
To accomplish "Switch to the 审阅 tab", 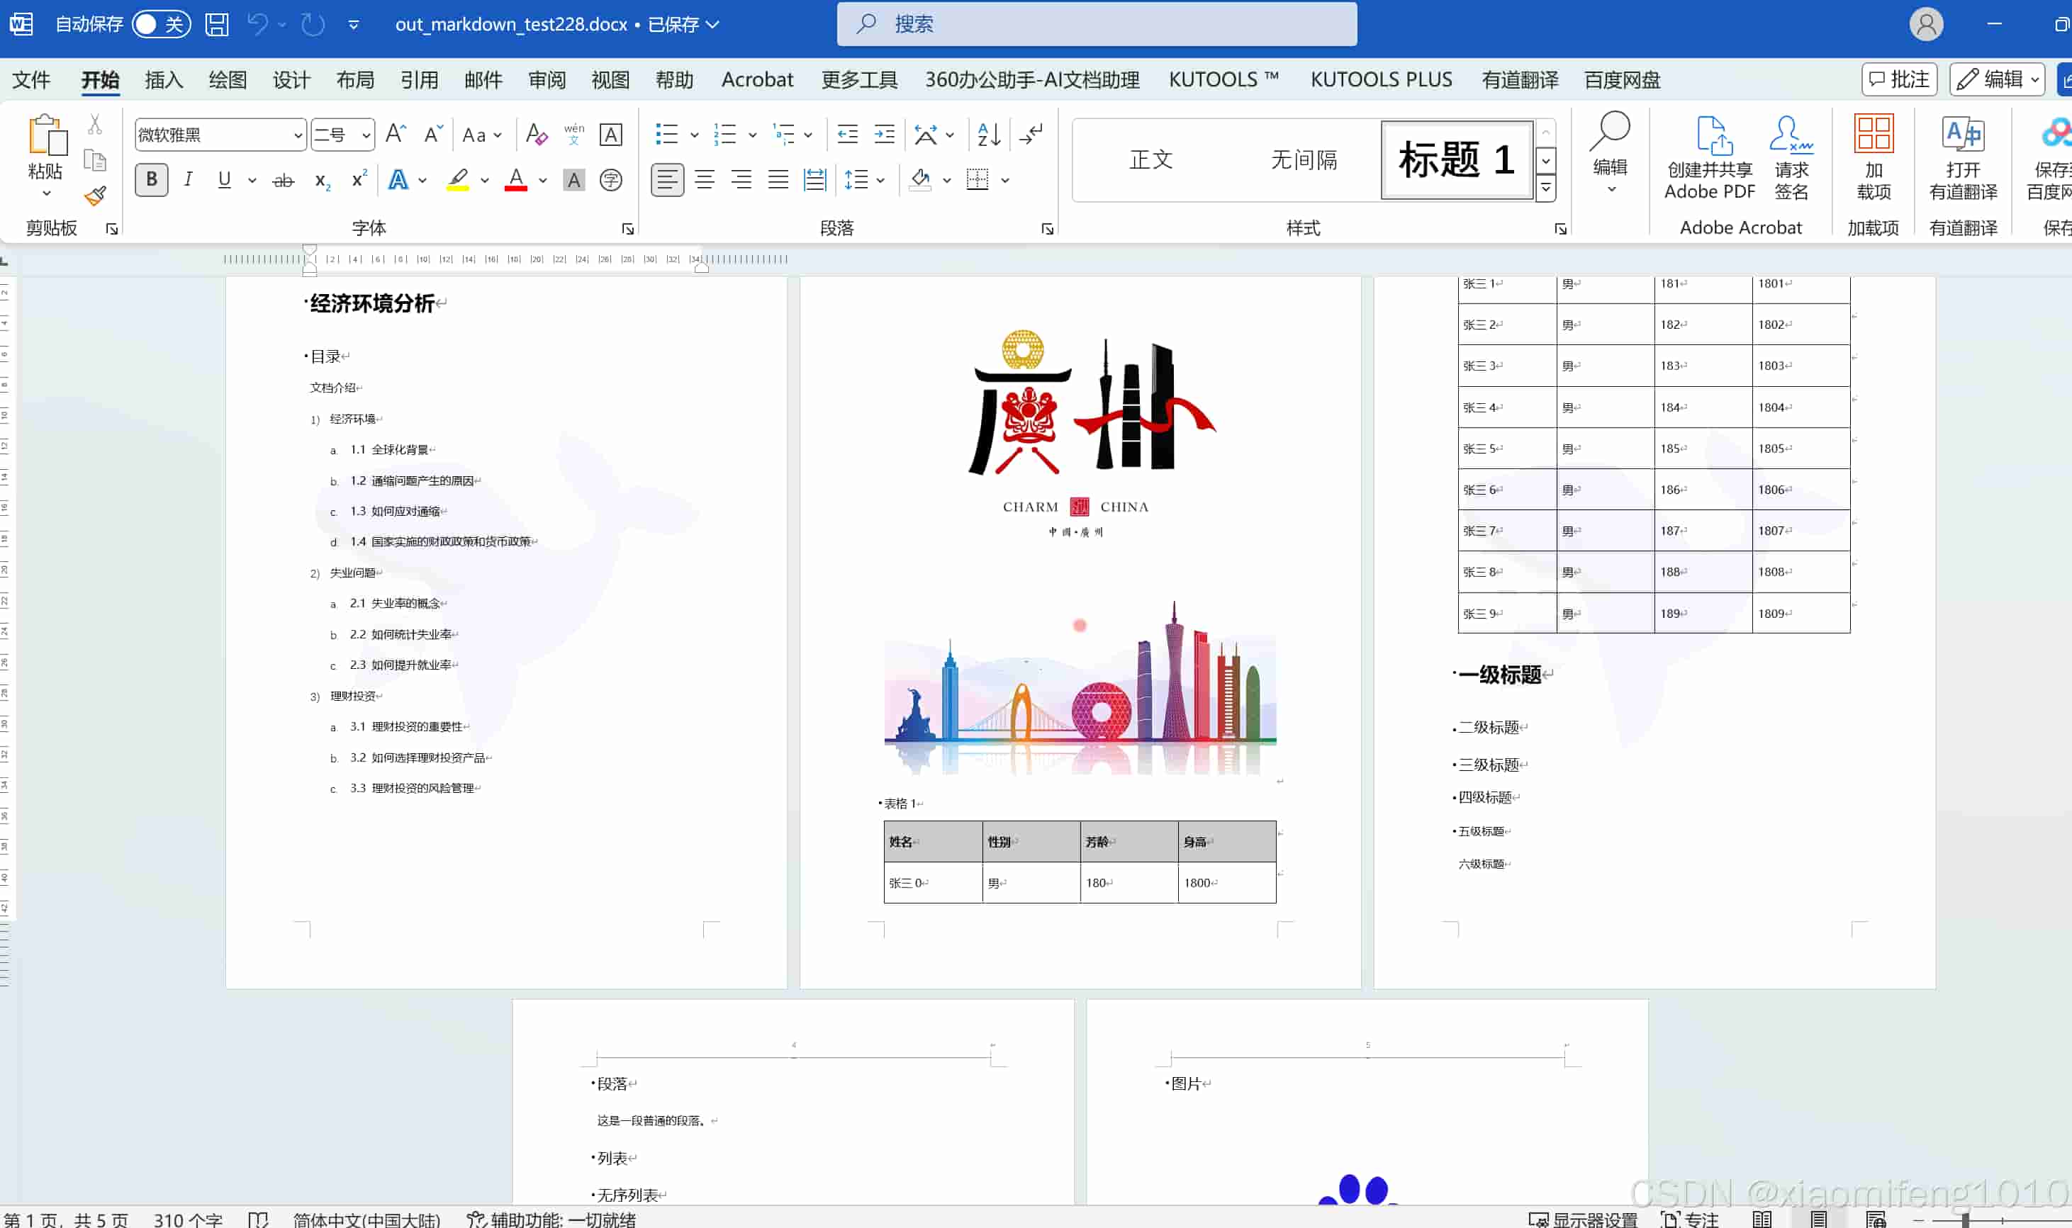I will 547,79.
